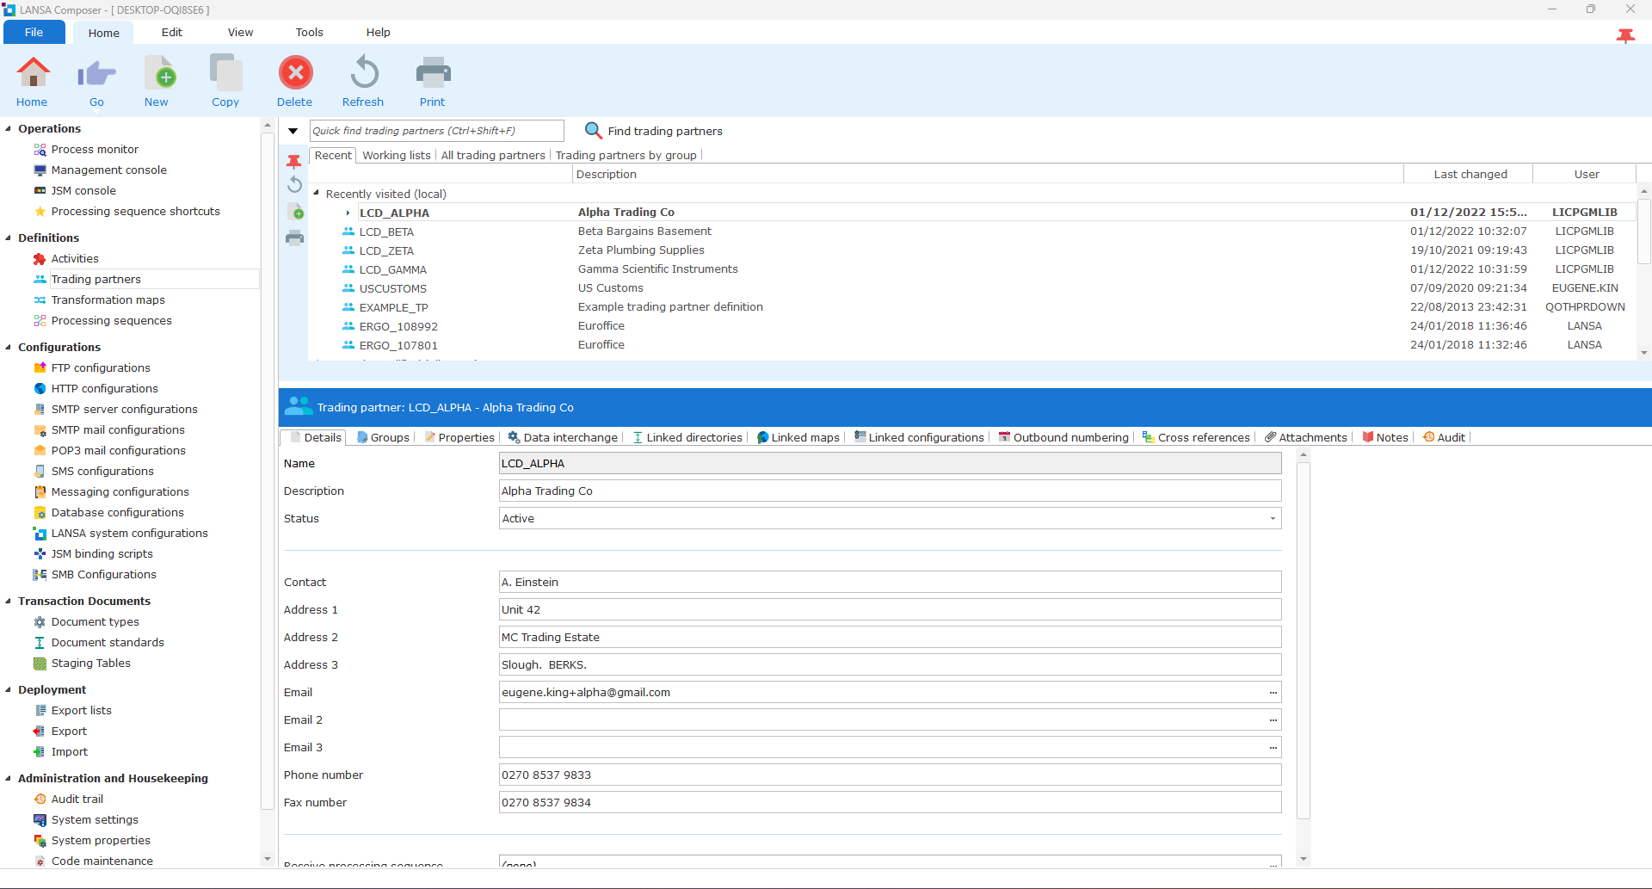This screenshot has height=889, width=1652.
Task: Open HTTP configurations
Action: click(104, 389)
